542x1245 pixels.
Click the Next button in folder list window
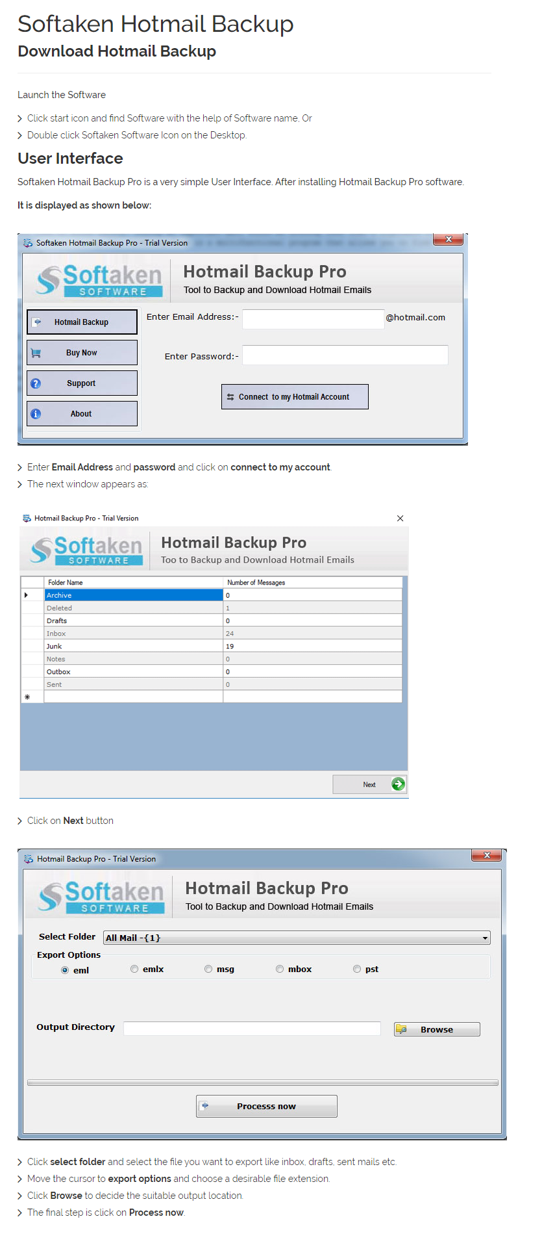coord(370,784)
